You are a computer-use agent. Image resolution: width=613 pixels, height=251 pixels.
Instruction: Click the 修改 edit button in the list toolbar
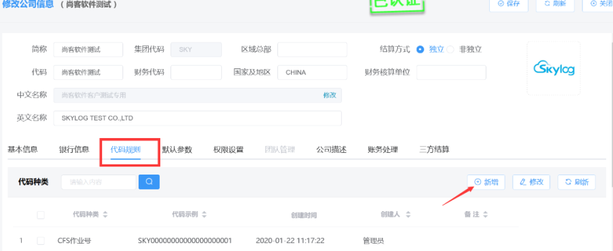[x=531, y=182]
